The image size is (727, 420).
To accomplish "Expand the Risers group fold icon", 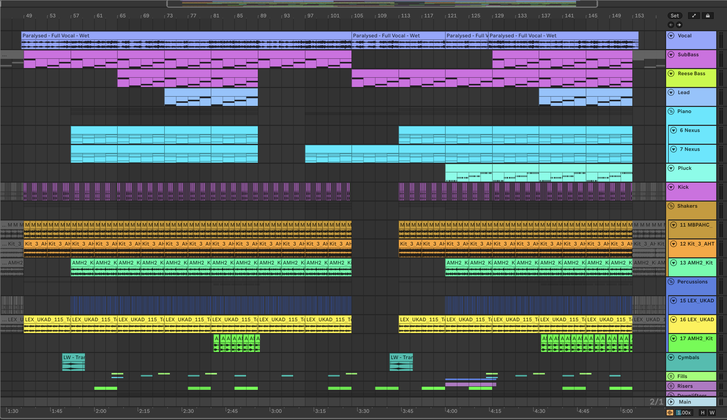I will coord(671,386).
